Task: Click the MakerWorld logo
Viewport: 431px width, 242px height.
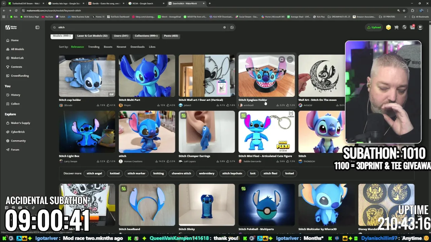Action: point(11,27)
